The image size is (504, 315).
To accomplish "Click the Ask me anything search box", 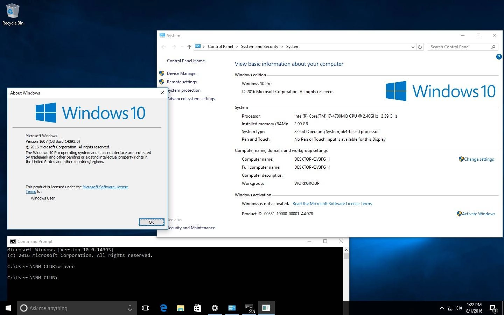I will pyautogui.click(x=77, y=308).
